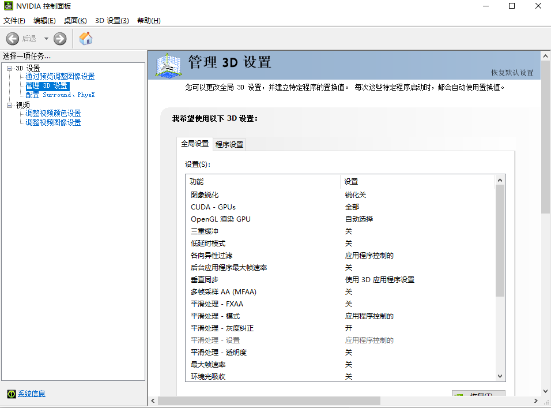Open the 系统信息 link

click(x=31, y=394)
